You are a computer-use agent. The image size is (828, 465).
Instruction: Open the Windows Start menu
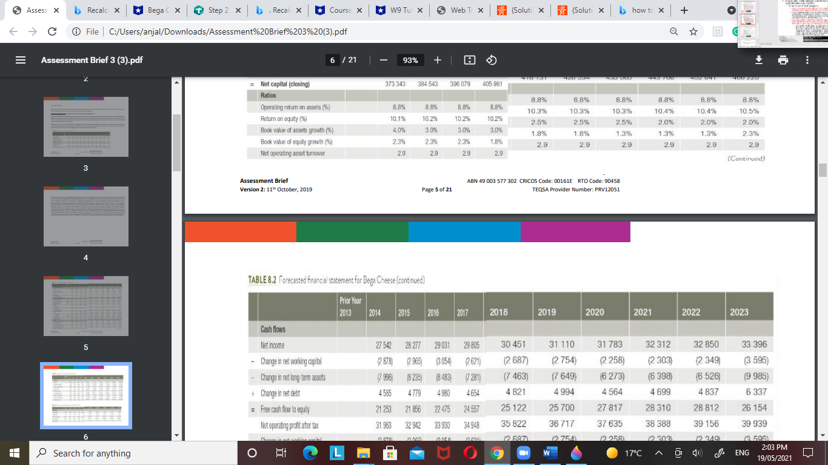click(x=13, y=453)
